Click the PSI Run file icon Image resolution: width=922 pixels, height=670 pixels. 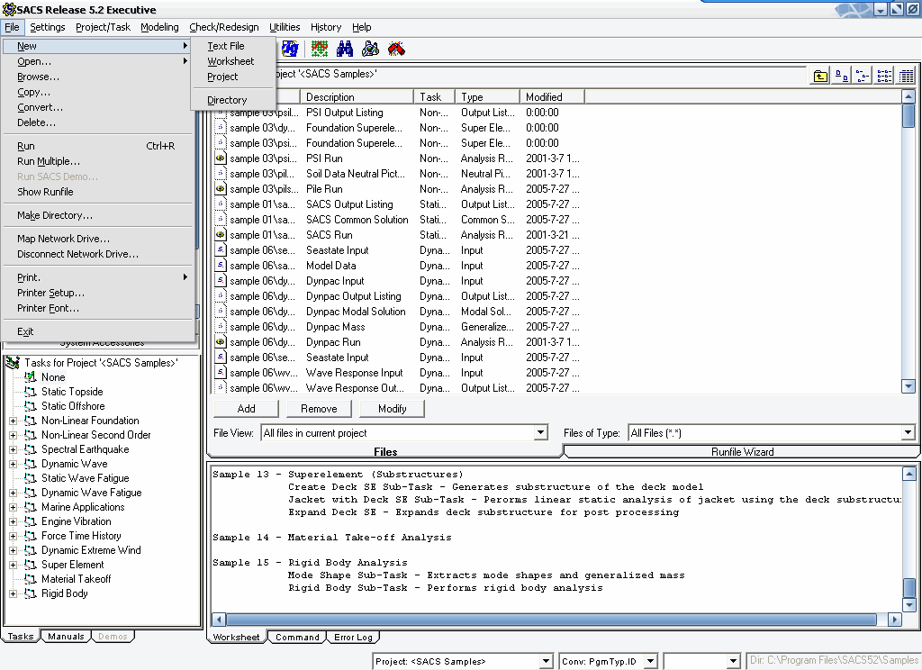point(221,158)
